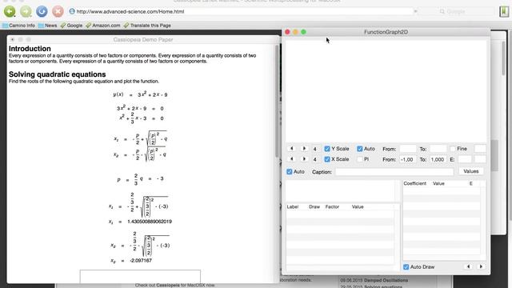Click the Value column header in the coefficient table
This screenshot has height=288, width=512.
click(x=438, y=183)
